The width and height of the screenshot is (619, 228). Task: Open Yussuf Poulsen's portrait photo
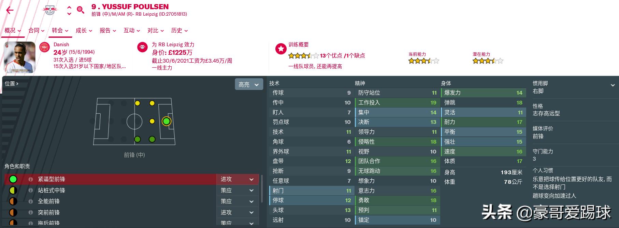click(x=19, y=57)
